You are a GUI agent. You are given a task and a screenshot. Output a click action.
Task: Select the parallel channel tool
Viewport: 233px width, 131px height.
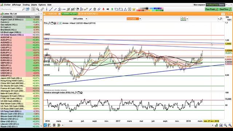point(60,9)
